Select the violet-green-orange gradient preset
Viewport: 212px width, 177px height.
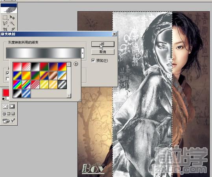click(35, 76)
